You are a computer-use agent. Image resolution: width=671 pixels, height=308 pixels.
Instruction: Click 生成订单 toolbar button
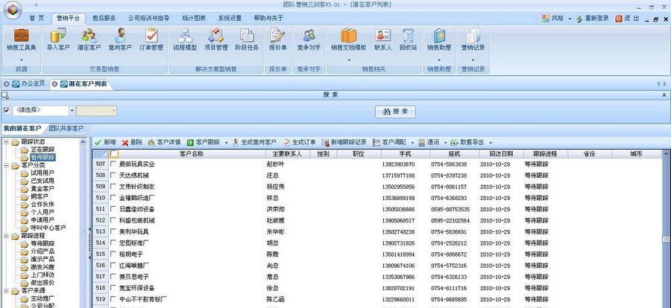coord(300,142)
